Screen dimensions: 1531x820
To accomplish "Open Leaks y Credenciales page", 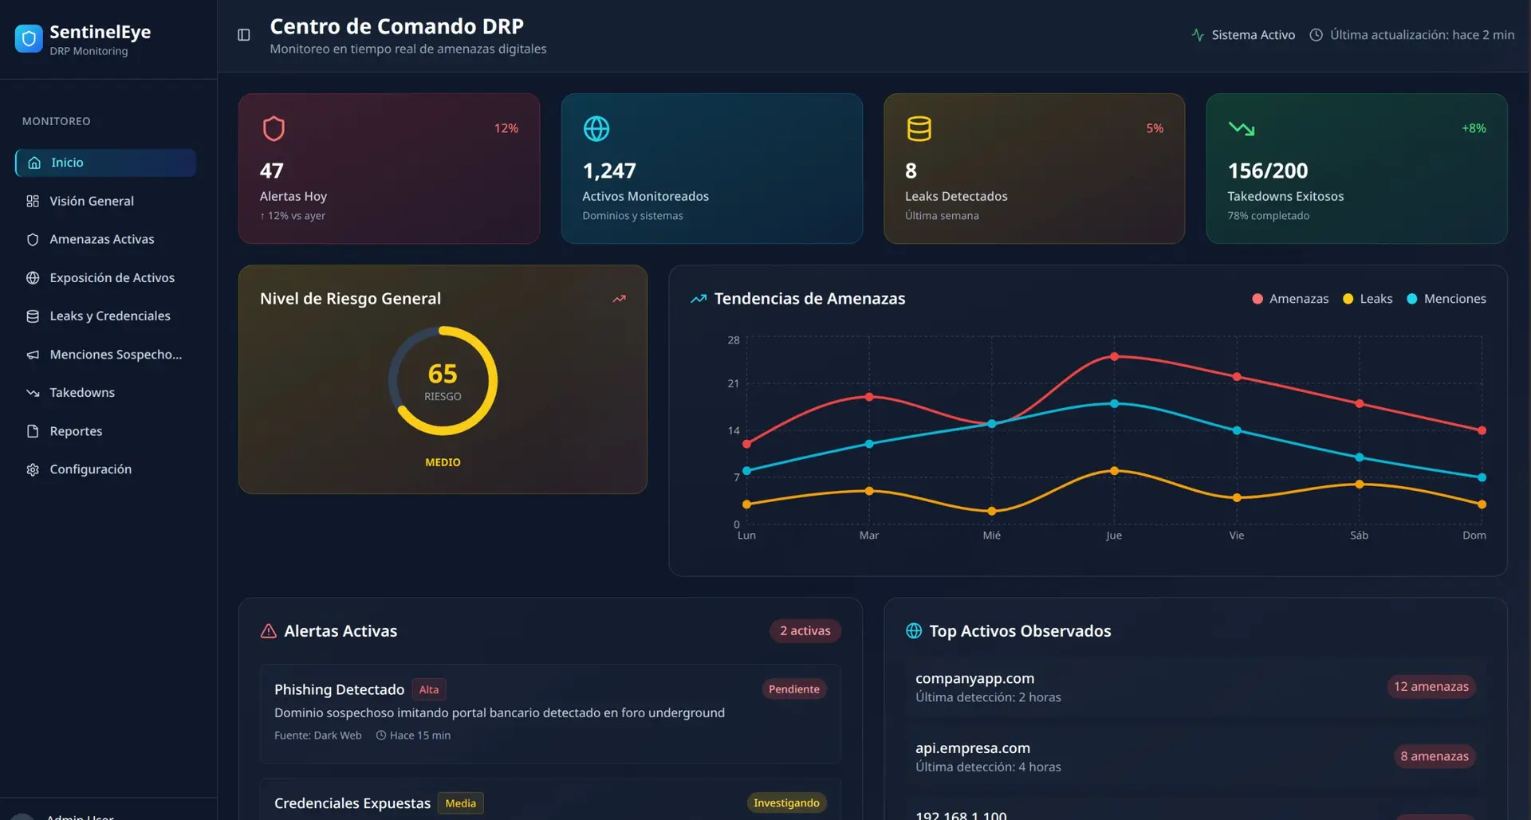I will [x=105, y=316].
